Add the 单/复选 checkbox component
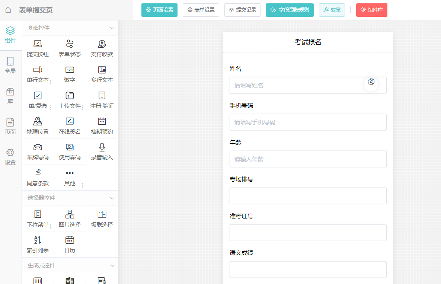This screenshot has width=441, height=284. coord(38,100)
